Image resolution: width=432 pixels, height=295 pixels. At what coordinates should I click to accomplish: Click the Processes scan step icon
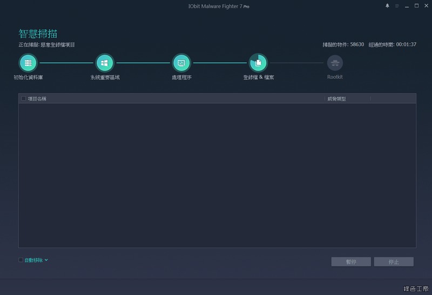pyautogui.click(x=181, y=63)
